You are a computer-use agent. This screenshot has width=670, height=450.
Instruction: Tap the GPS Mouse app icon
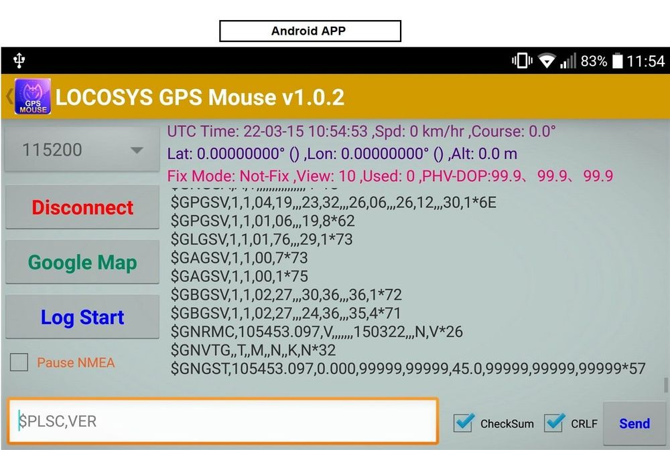32,97
